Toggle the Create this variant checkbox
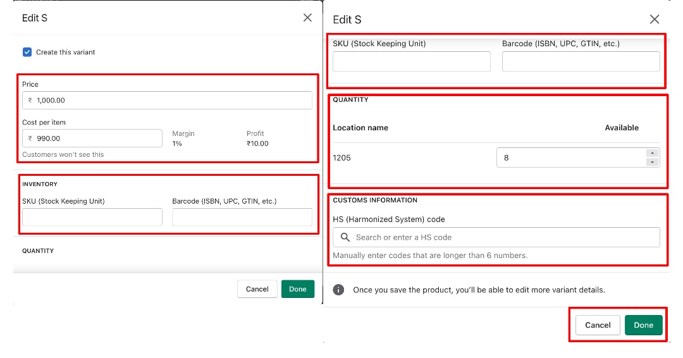Screen dimensions: 683x358 27,52
